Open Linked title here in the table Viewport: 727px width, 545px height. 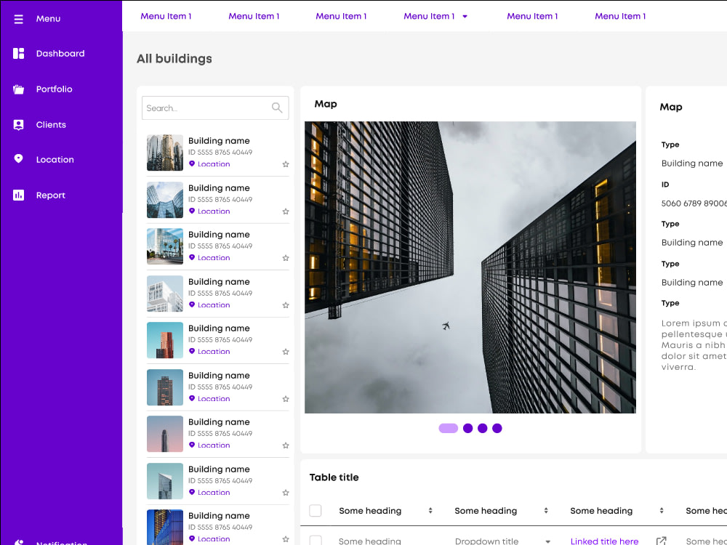(604, 541)
